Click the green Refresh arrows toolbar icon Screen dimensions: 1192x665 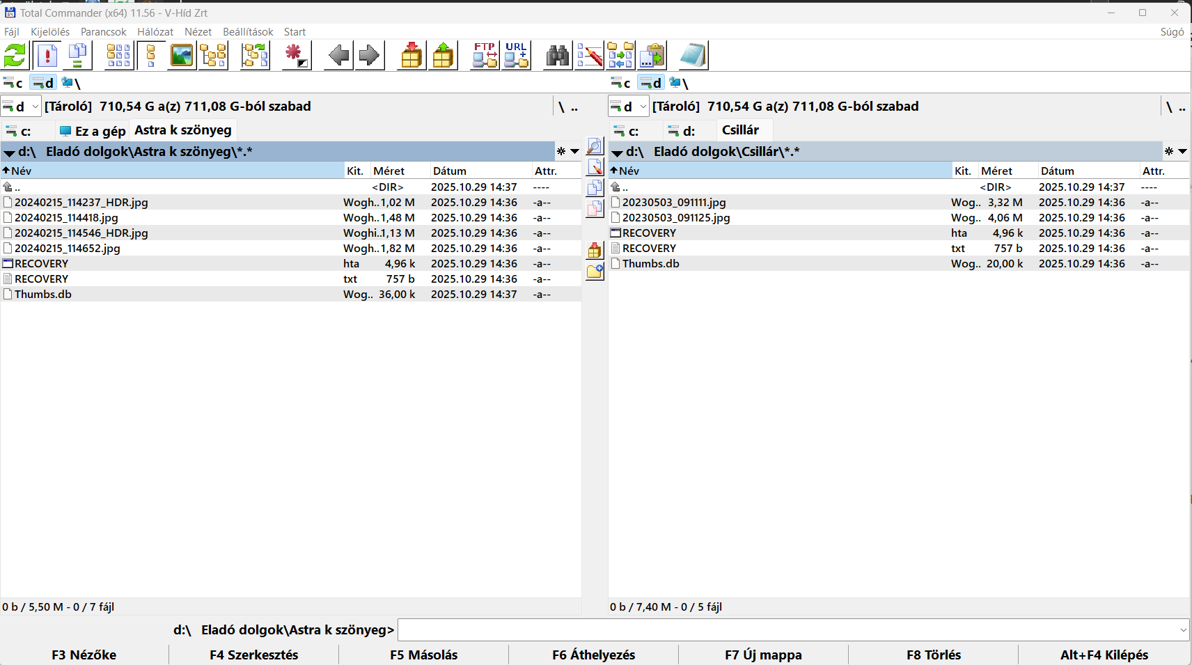(x=15, y=56)
